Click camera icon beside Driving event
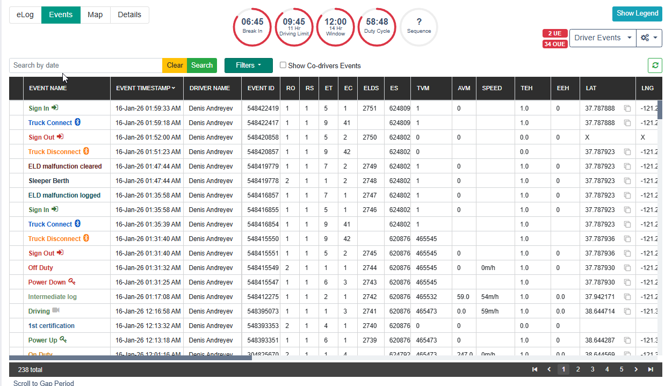665x386 pixels. (56, 311)
